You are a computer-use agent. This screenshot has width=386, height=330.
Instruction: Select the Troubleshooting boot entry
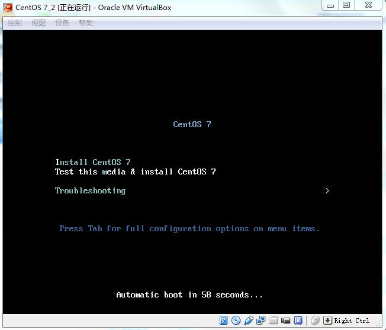(90, 190)
